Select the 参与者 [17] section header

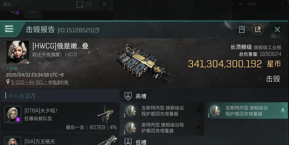click(x=21, y=96)
